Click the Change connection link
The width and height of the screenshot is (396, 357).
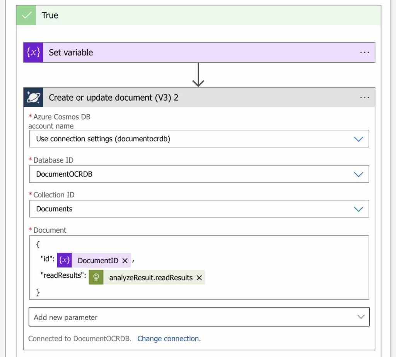pyautogui.click(x=169, y=338)
